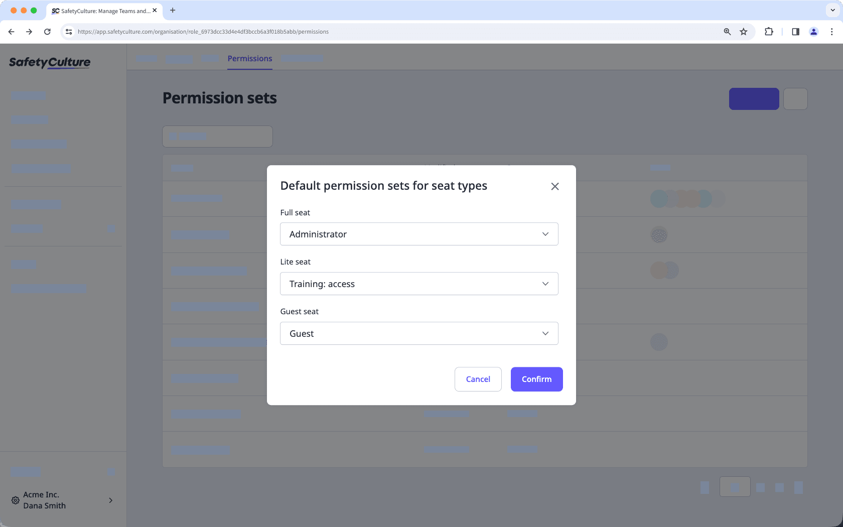Open the Full seat Administrator dropdown
This screenshot has height=527, width=843.
click(419, 234)
